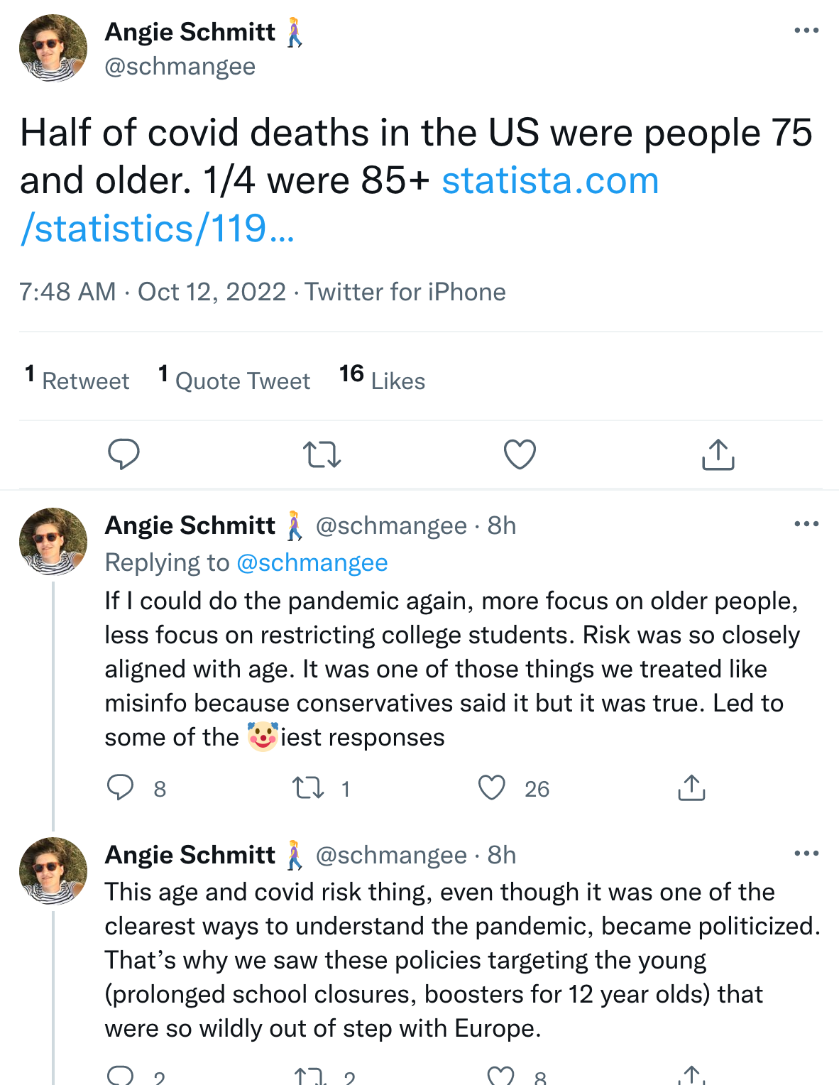The width and height of the screenshot is (839, 1085).
Task: Reply to the pandemic focus reply tweet
Action: click(x=121, y=787)
